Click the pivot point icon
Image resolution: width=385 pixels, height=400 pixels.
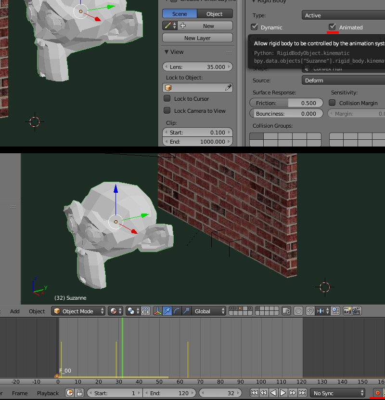pyautogui.click(x=133, y=311)
